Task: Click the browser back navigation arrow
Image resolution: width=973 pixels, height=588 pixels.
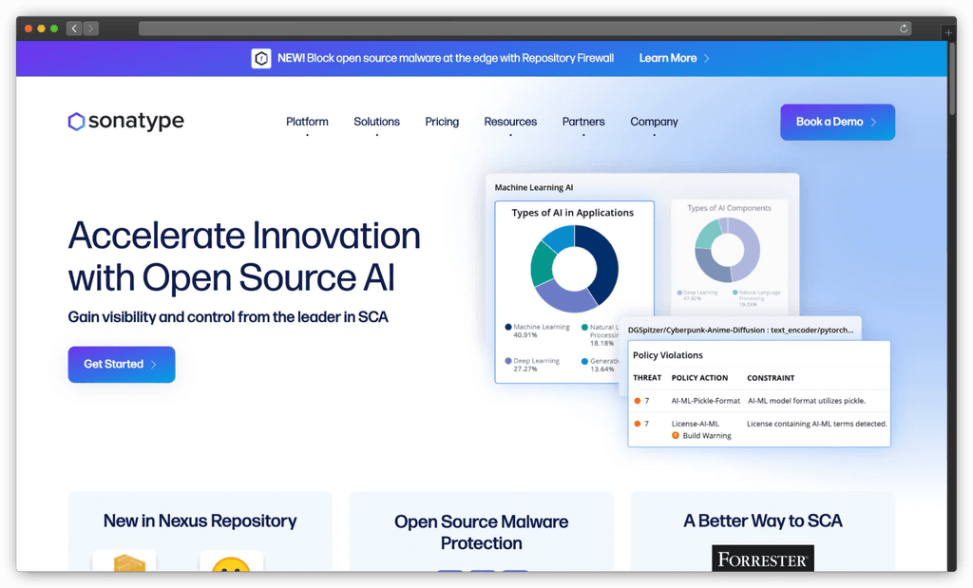Action: click(x=73, y=28)
